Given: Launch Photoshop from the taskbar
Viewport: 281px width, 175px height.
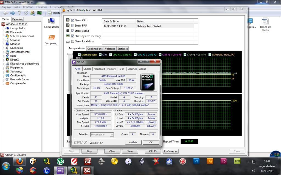Looking at the screenshot, I should pyautogui.click(x=196, y=161).
